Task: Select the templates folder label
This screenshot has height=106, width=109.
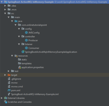Action: (26, 63)
